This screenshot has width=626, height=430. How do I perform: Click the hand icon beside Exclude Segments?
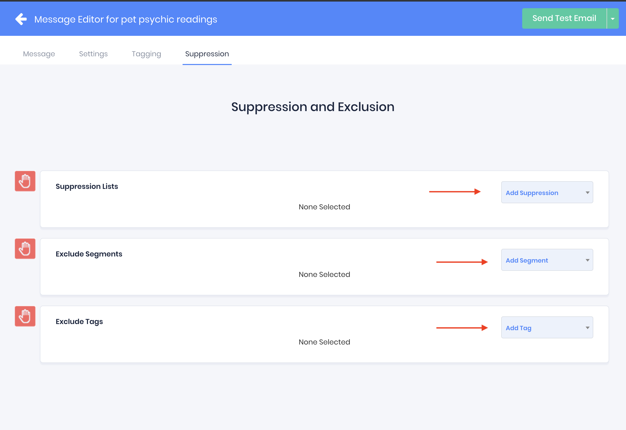coord(25,249)
